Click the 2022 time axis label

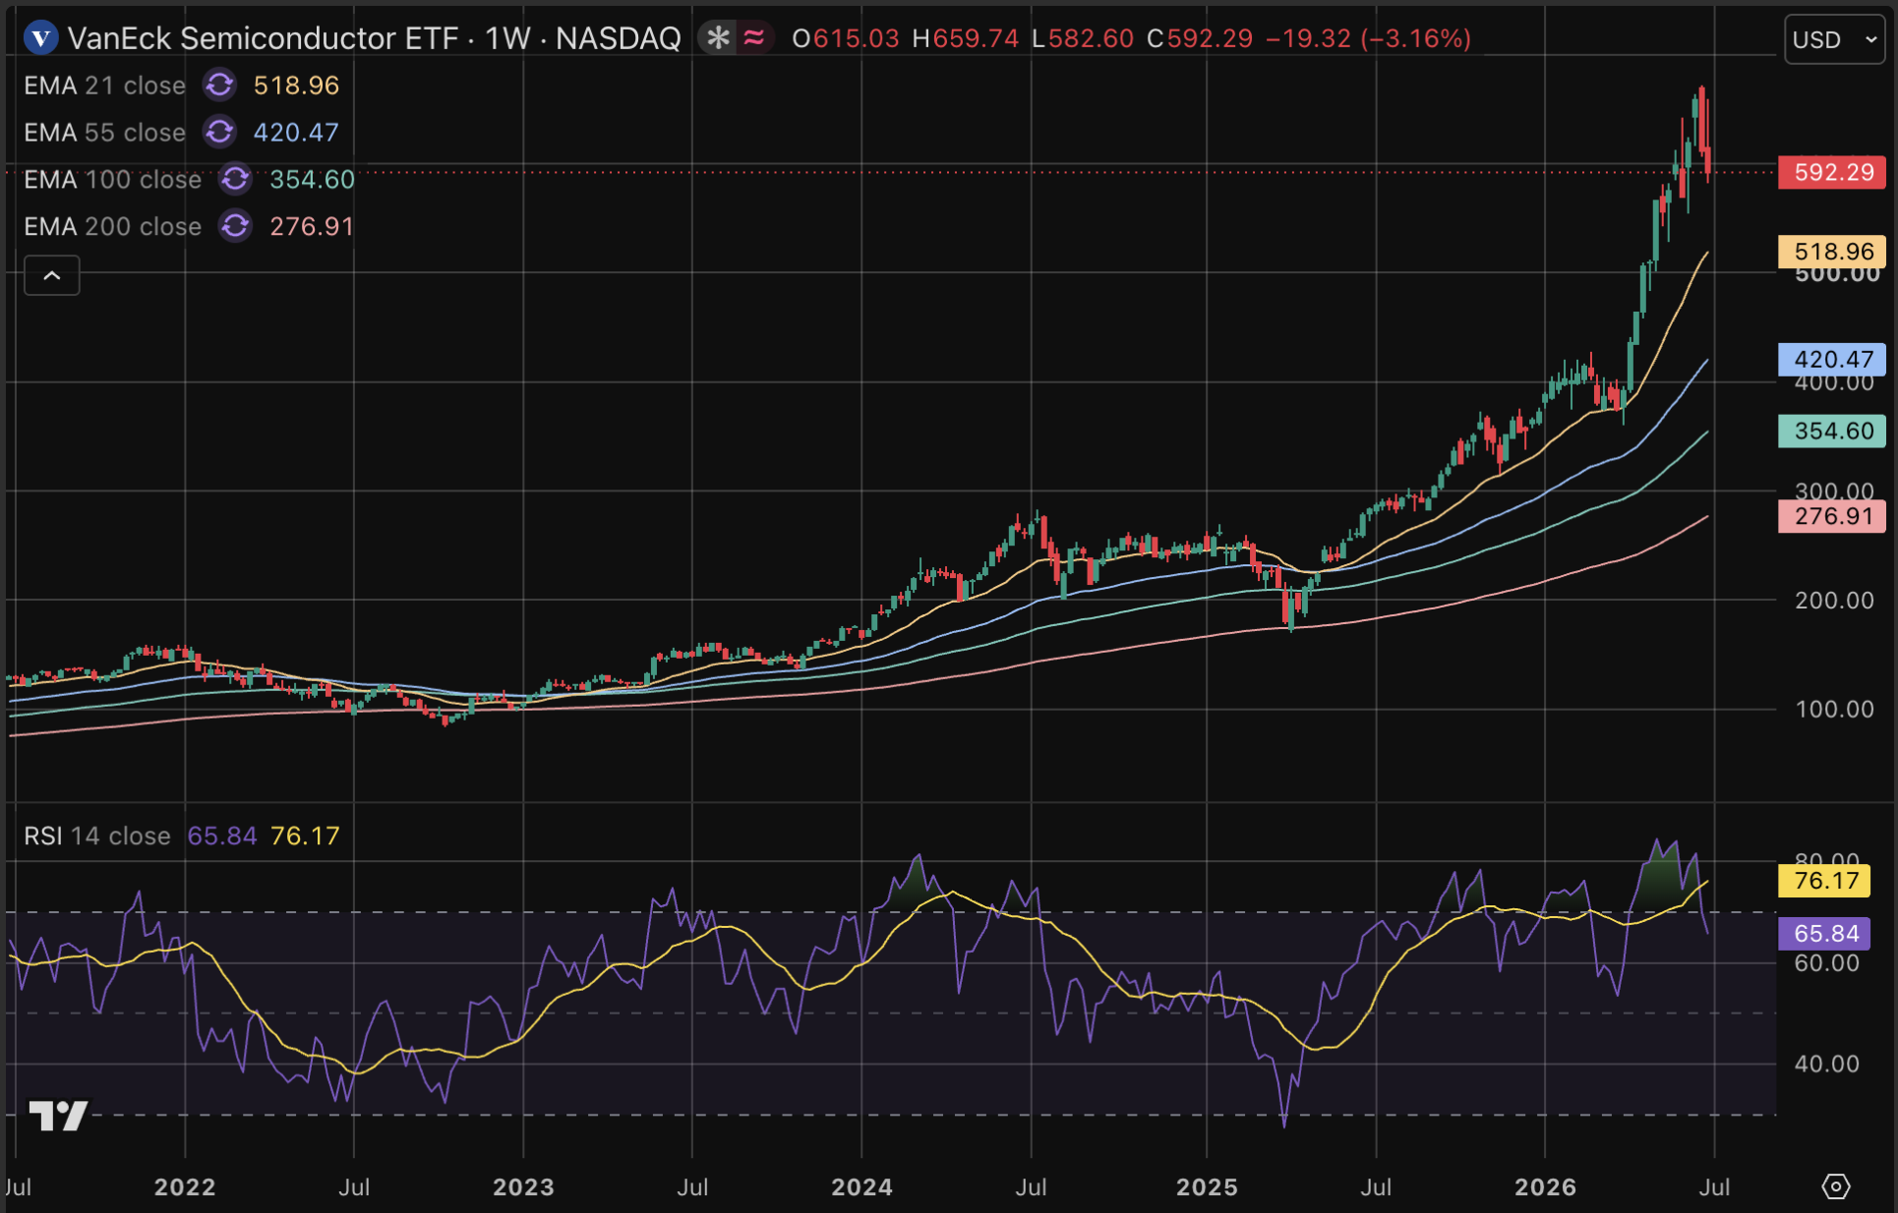click(185, 1186)
